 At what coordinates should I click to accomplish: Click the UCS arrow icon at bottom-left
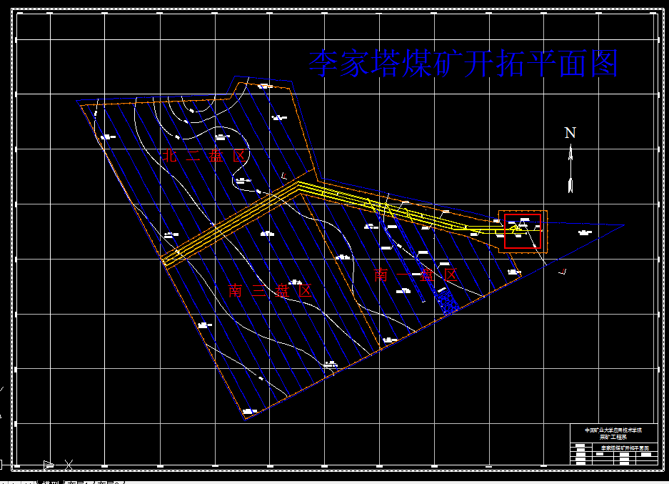(x=49, y=465)
